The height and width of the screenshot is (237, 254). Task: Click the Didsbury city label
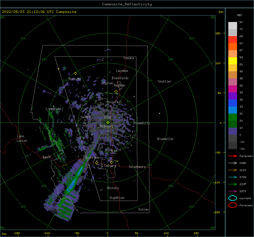pyautogui.click(x=107, y=126)
